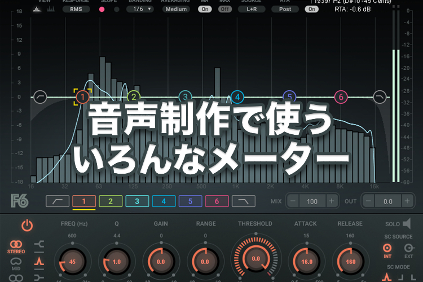The width and height of the screenshot is (423, 282).
Task: Select STEREO processing mode
Action: [x=16, y=247]
